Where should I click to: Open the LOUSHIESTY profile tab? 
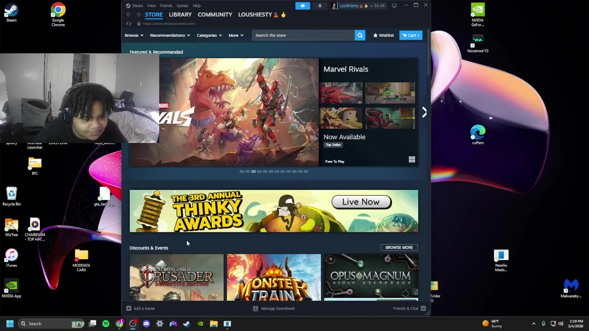(x=262, y=15)
